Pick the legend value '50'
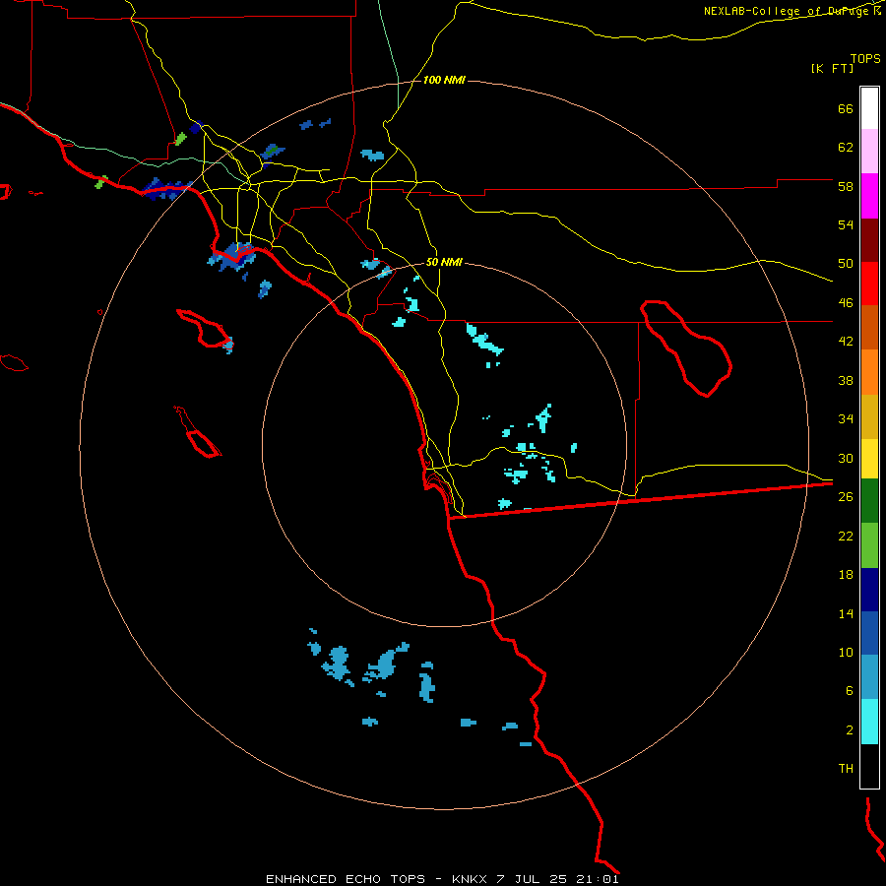Screen dimensions: 886x886 846,264
